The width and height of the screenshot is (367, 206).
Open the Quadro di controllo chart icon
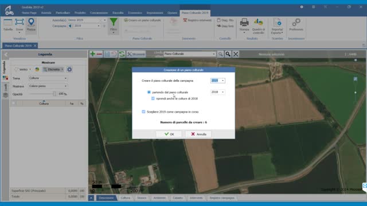259,23
